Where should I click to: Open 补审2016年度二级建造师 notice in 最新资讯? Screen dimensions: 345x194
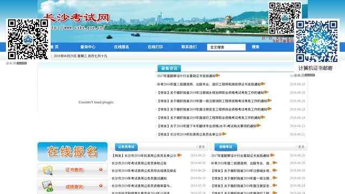point(209,84)
